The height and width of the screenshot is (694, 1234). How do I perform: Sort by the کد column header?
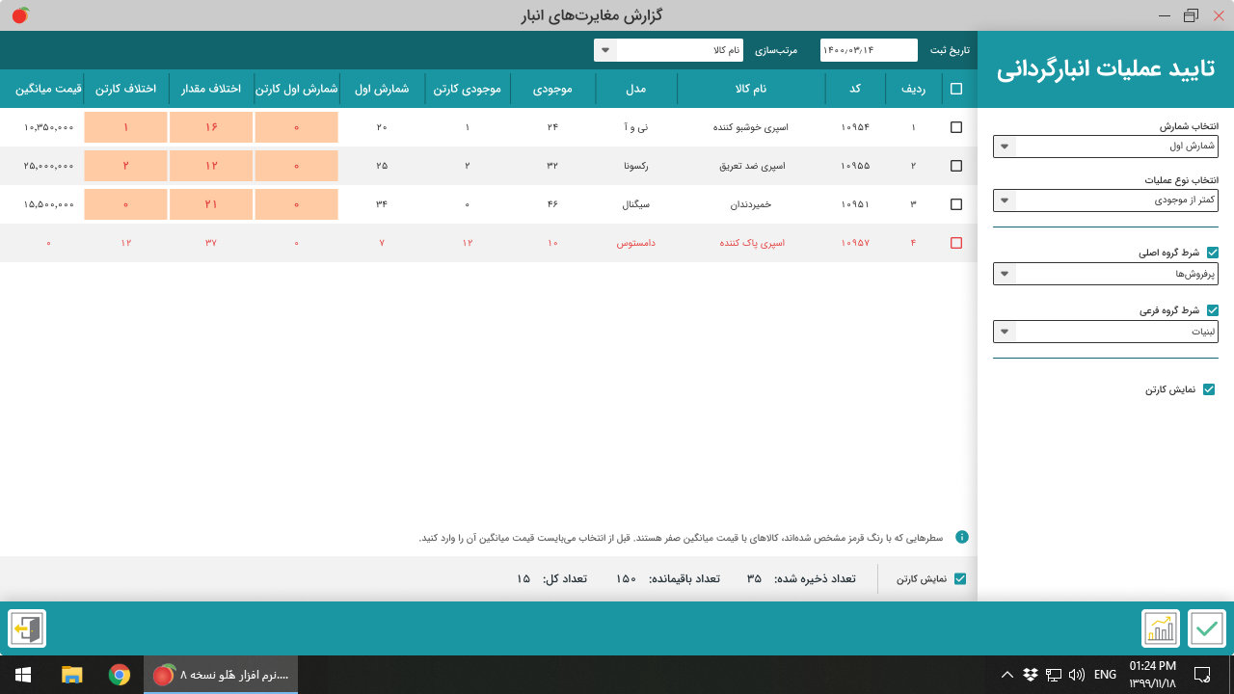pyautogui.click(x=855, y=89)
